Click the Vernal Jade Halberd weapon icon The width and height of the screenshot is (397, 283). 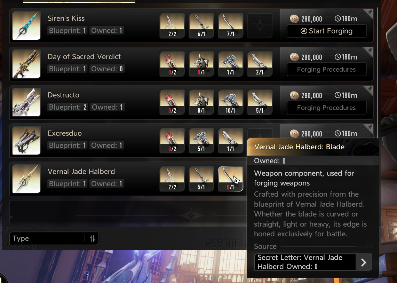[26, 179]
